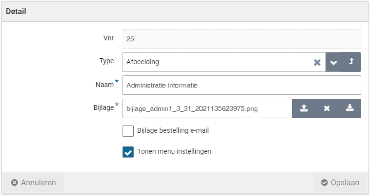
Task: Remove the attached Bijlage file
Action: click(x=327, y=108)
